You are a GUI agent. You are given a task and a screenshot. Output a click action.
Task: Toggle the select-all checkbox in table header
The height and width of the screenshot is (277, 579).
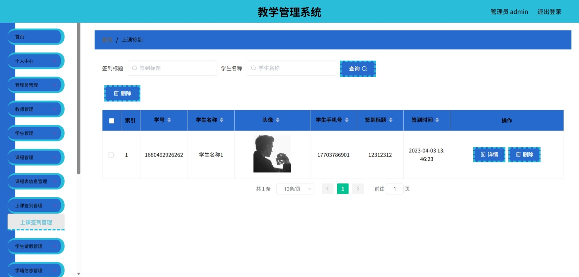pos(112,121)
